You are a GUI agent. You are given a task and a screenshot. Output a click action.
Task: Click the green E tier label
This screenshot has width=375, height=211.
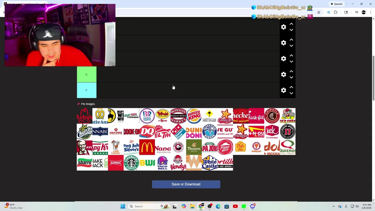pyautogui.click(x=86, y=74)
